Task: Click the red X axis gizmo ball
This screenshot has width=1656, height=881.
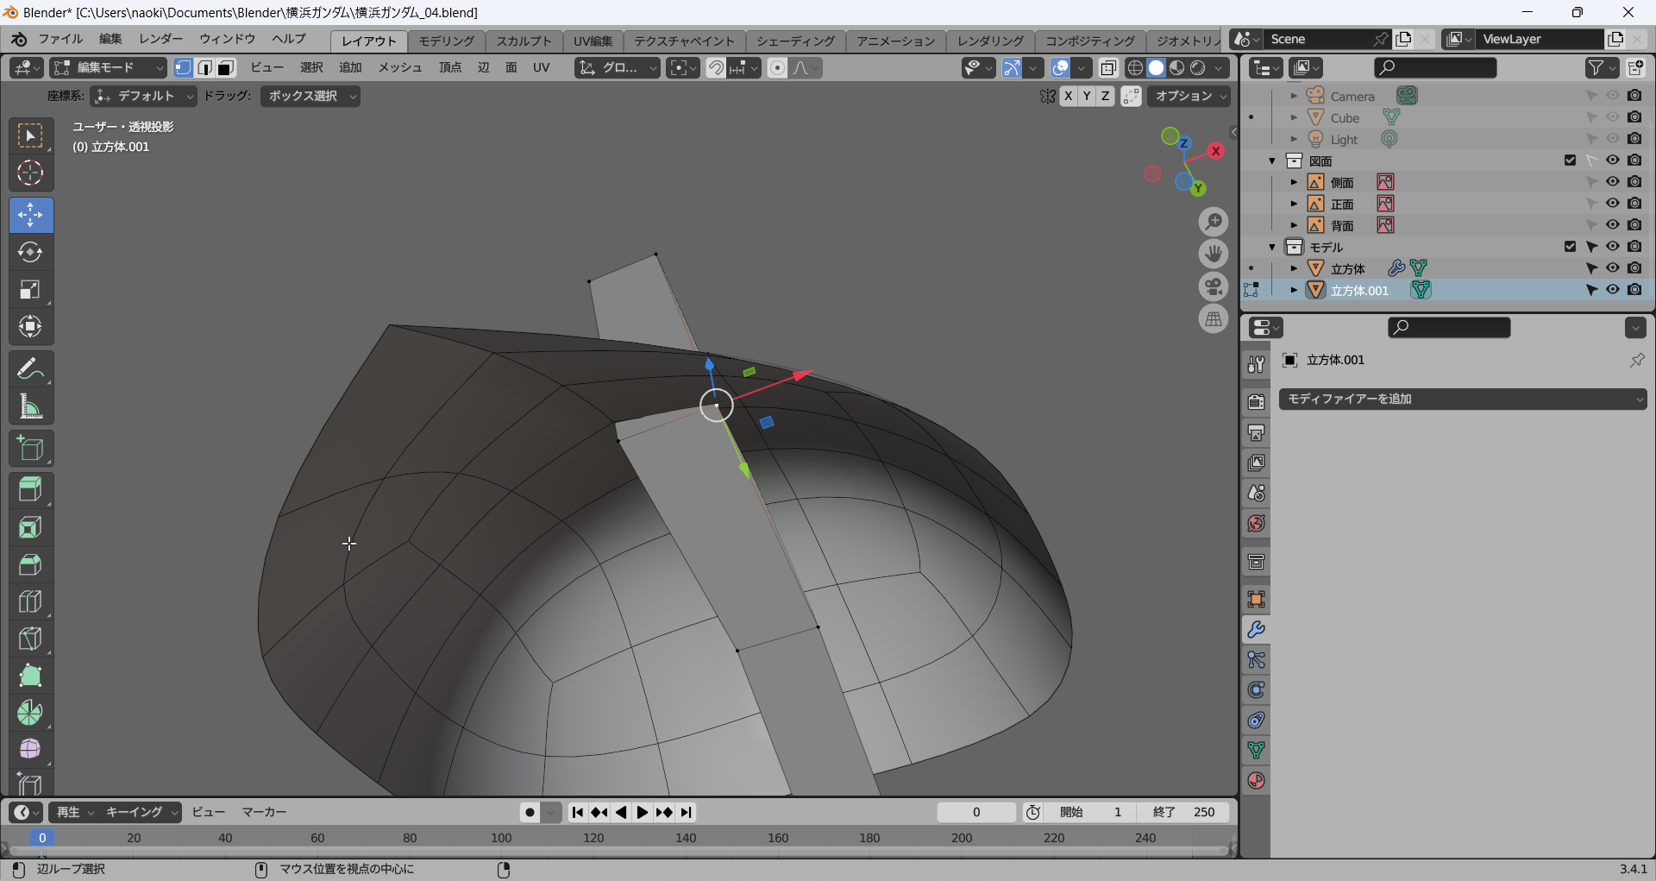Action: coord(1216,151)
